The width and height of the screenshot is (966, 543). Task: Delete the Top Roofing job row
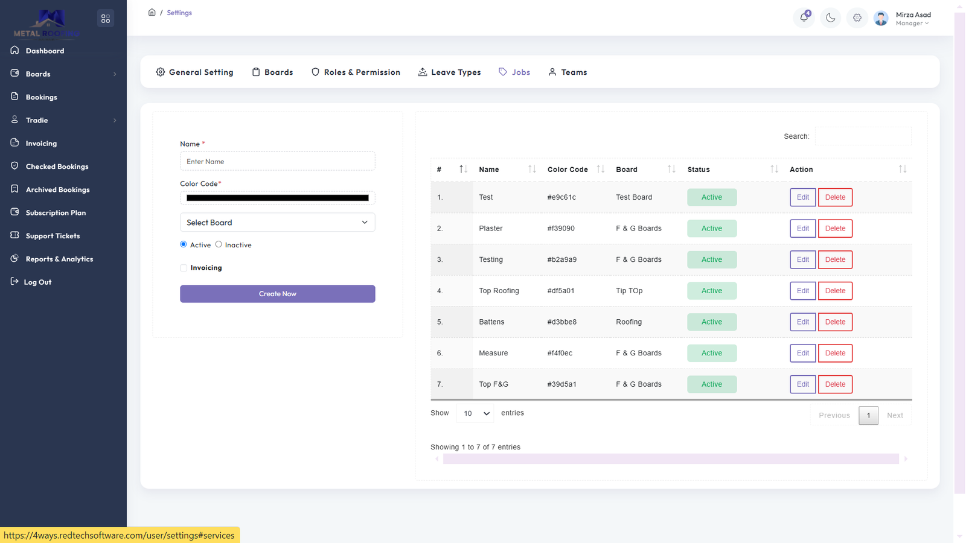tap(835, 291)
